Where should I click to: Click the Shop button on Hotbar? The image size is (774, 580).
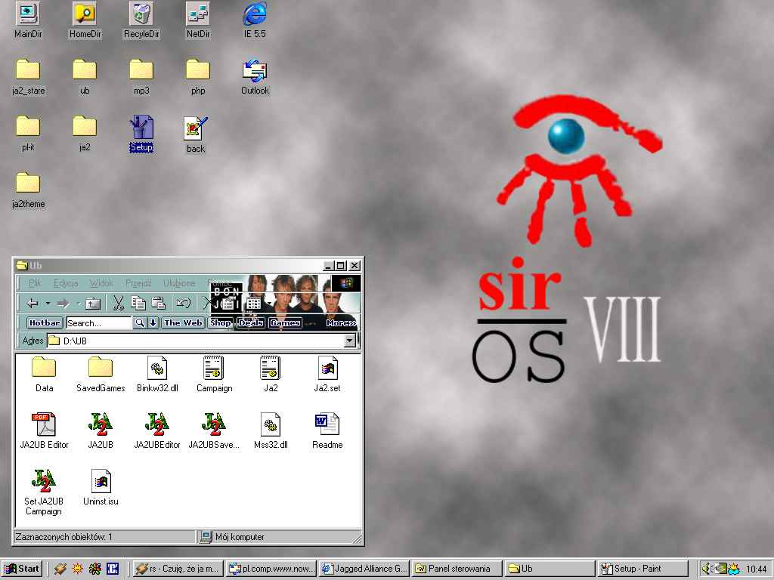[x=220, y=322]
